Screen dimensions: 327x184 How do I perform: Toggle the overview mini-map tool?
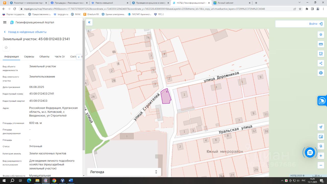pyautogui.click(x=321, y=137)
